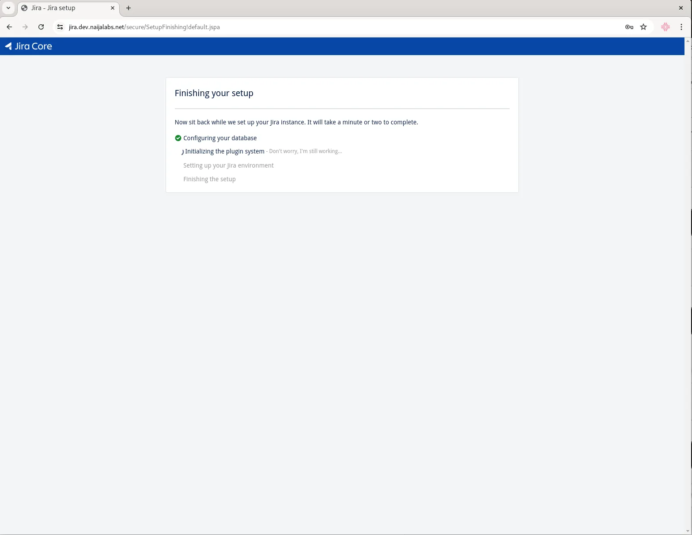The width and height of the screenshot is (692, 535).
Task: Open the Chrome three-dot menu
Action: [681, 27]
